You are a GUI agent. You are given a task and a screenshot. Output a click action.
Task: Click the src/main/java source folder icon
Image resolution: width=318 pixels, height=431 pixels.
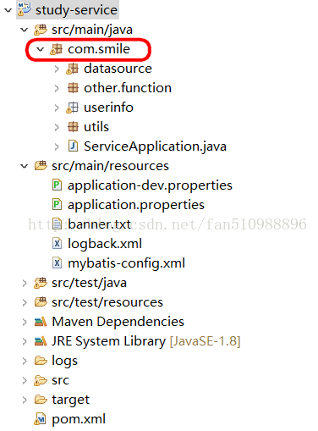pos(41,30)
